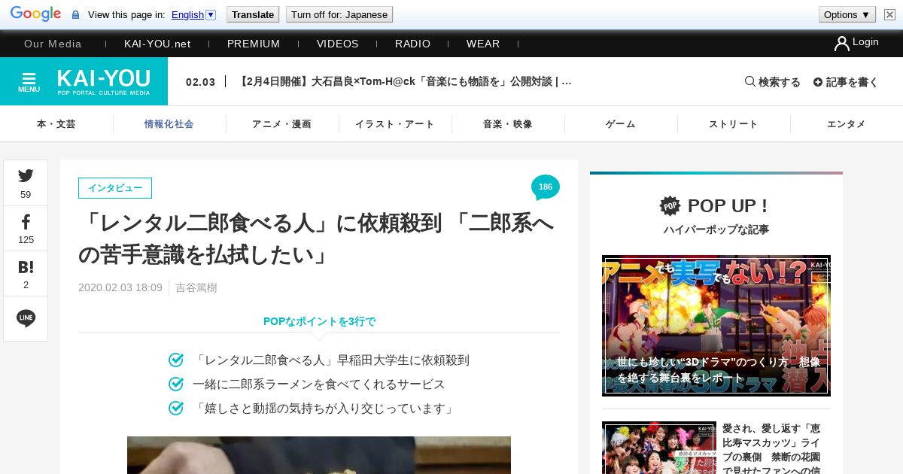This screenshot has width=903, height=474.
Task: Click the POPなポイントを3行で heading
Action: [x=319, y=321]
